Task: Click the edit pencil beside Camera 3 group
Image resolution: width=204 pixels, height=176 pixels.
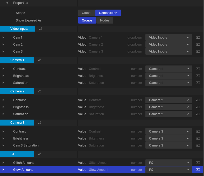Action: coord(40,123)
